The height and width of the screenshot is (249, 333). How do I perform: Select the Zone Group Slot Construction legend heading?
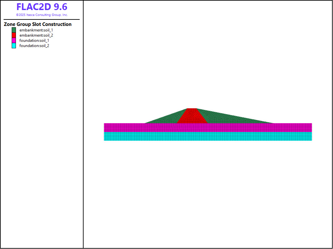(38, 24)
